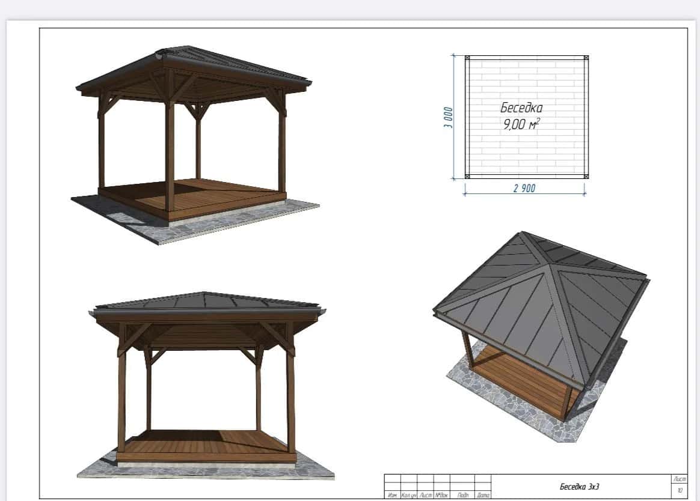Select the Беседка room label in plan

point(521,108)
